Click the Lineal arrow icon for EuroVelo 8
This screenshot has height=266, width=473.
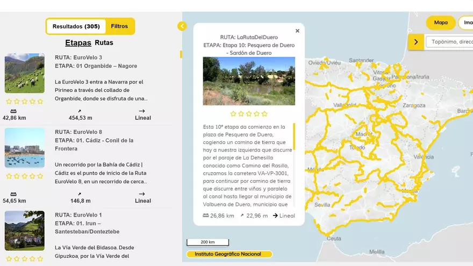(x=142, y=194)
